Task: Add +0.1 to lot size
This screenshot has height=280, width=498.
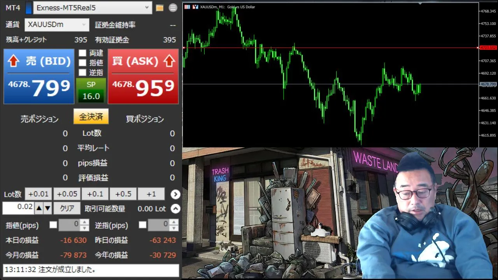Action: pyautogui.click(x=95, y=194)
